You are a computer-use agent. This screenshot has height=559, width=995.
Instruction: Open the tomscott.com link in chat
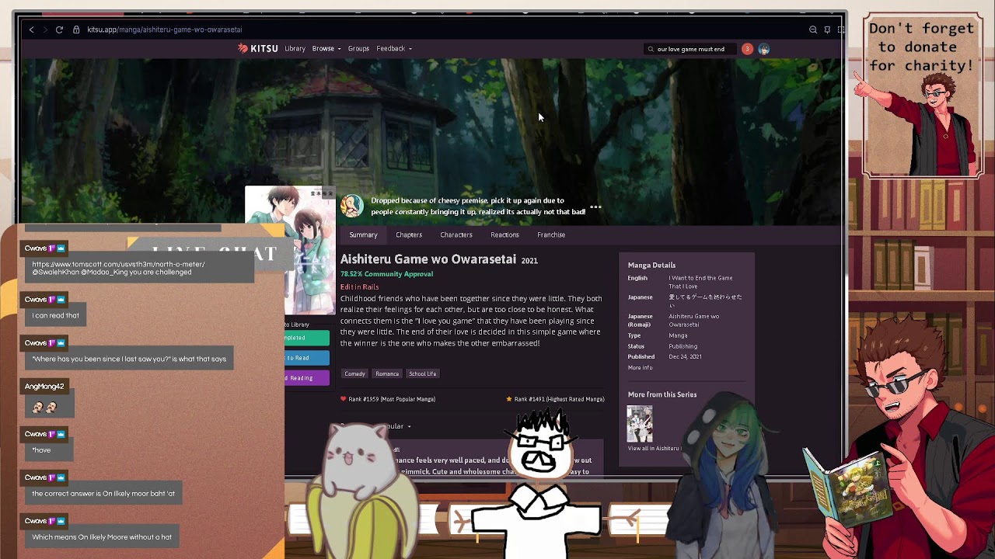pyautogui.click(x=118, y=264)
